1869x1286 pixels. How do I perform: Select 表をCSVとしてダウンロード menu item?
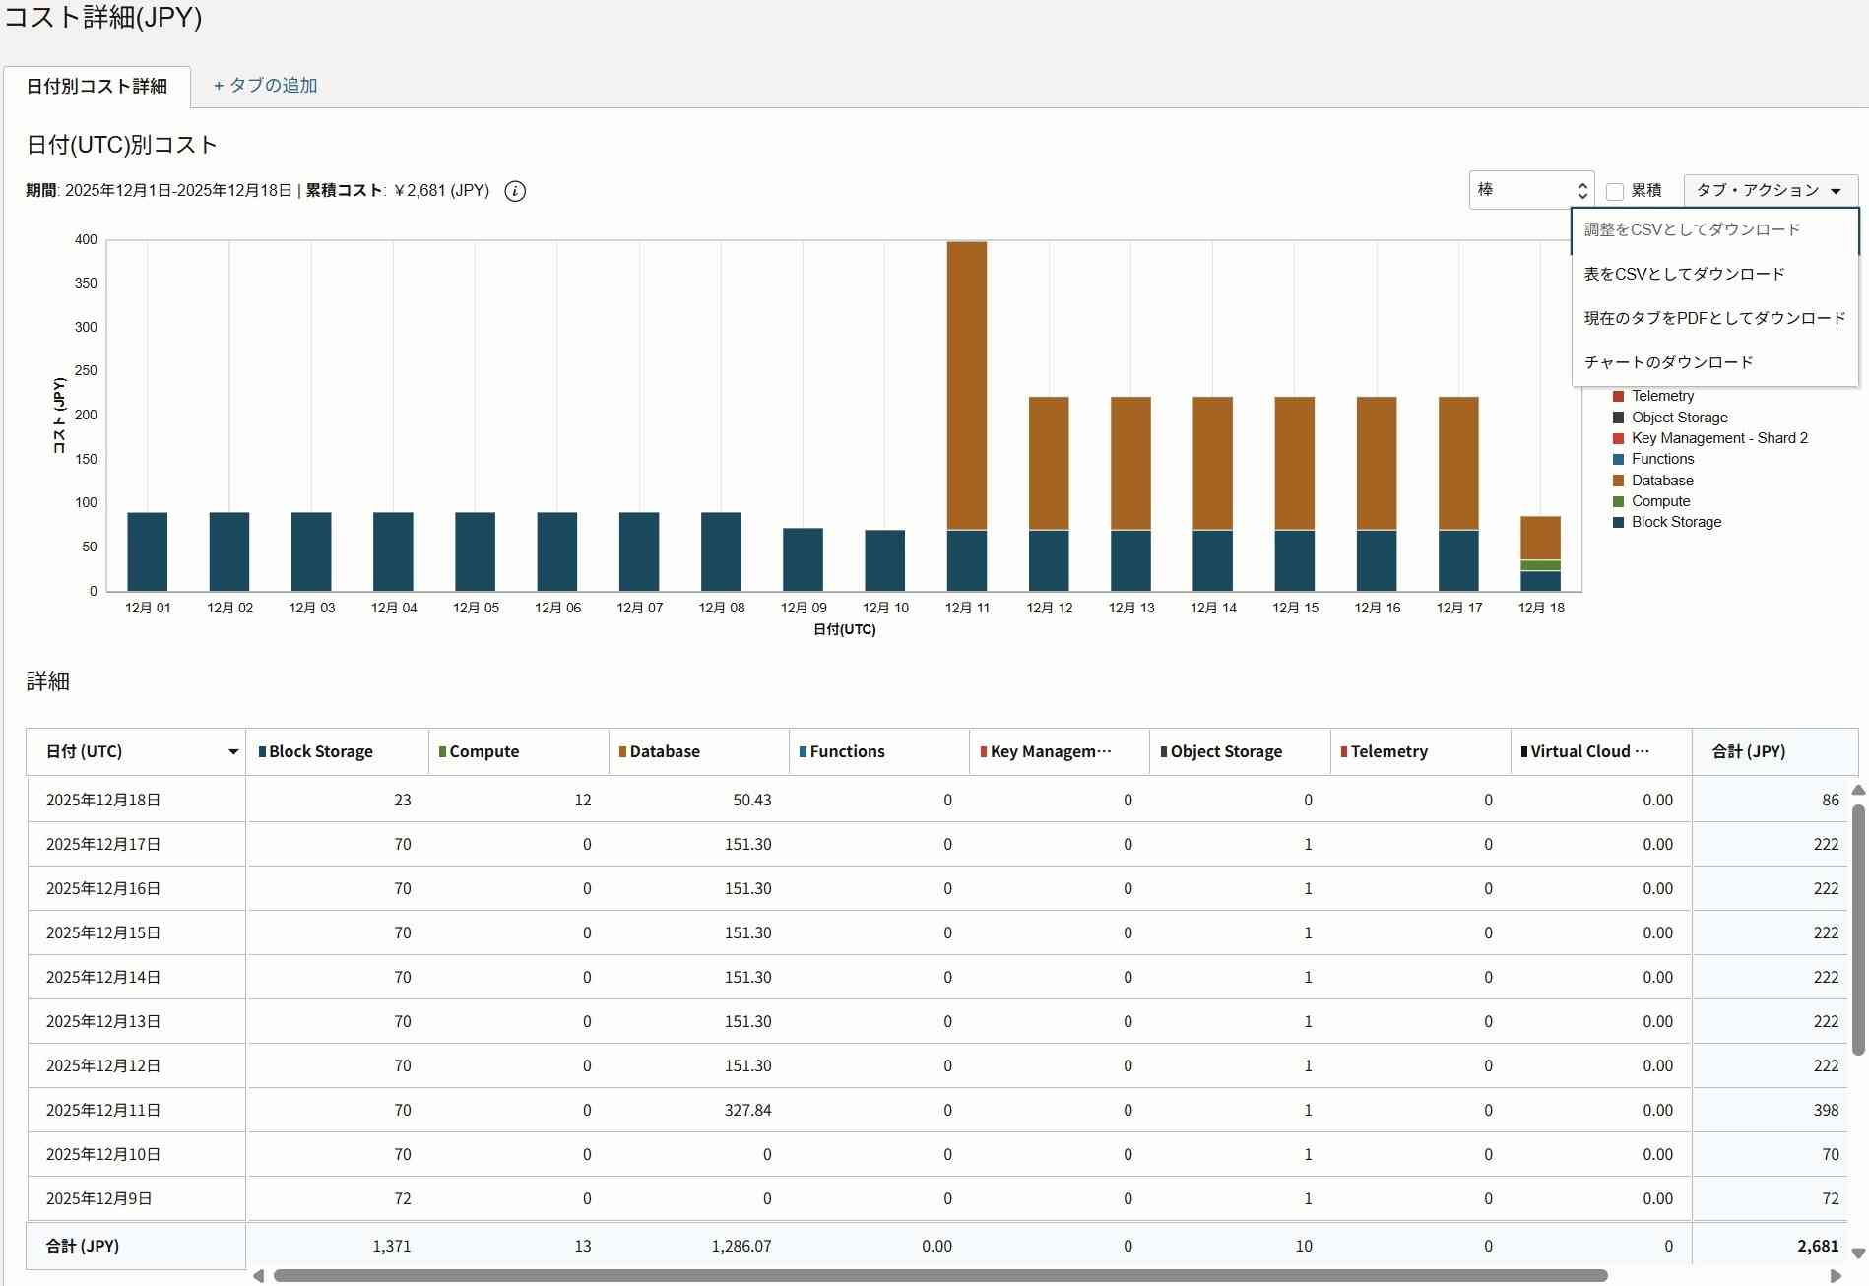(x=1684, y=274)
